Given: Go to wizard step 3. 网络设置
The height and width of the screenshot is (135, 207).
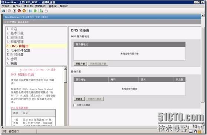Looking at the screenshot, I should pyautogui.click(x=15, y=37).
